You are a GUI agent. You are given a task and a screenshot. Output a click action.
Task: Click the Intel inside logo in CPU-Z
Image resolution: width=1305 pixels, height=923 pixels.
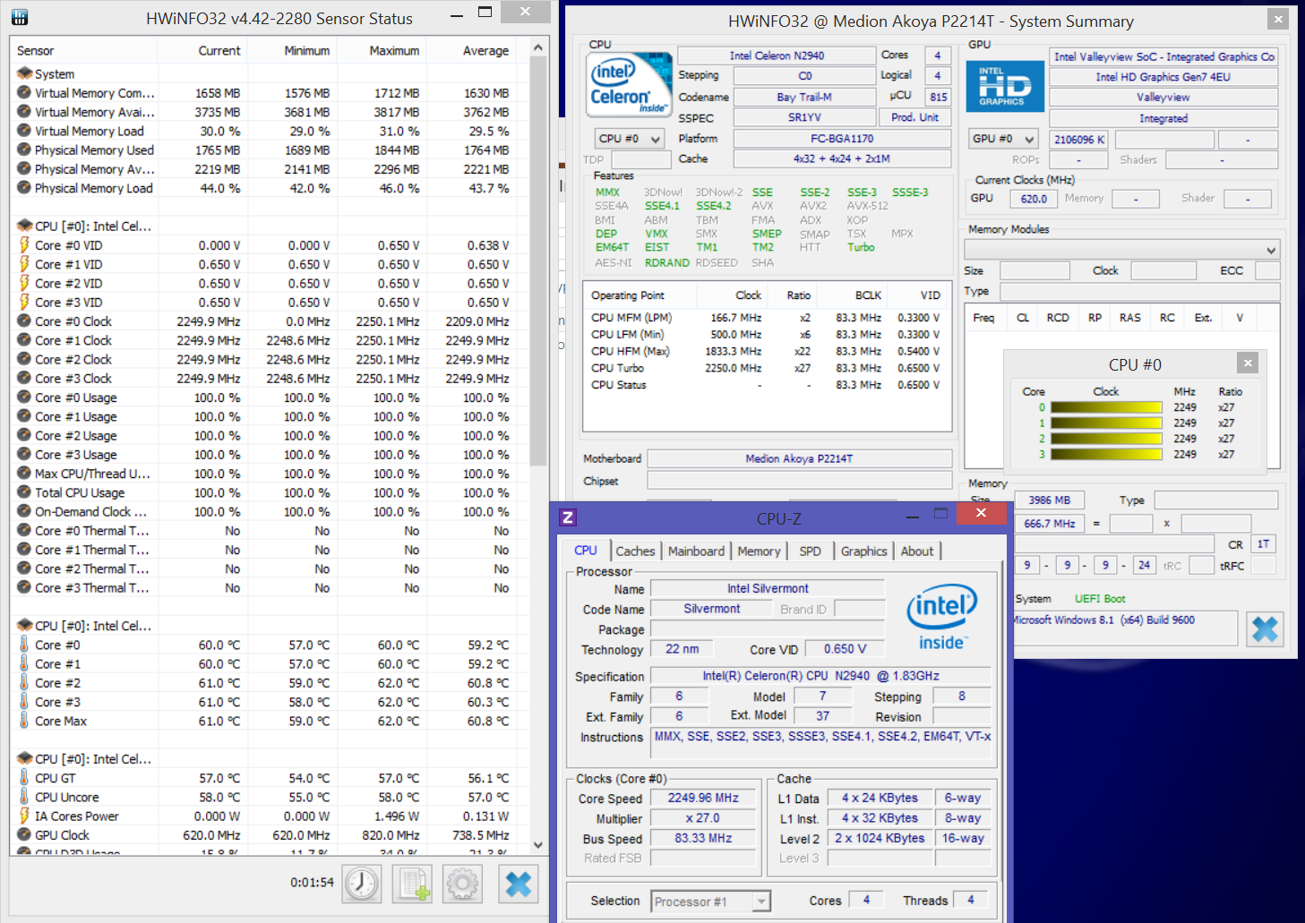click(x=941, y=618)
